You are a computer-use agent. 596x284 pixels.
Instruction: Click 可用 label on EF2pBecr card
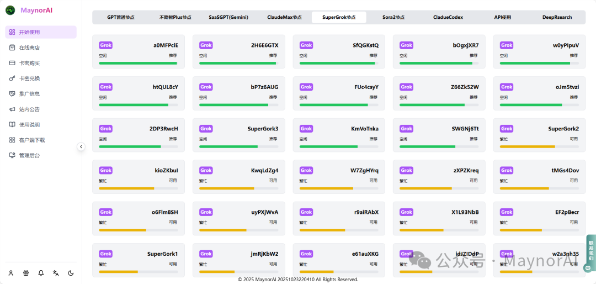click(x=574, y=222)
